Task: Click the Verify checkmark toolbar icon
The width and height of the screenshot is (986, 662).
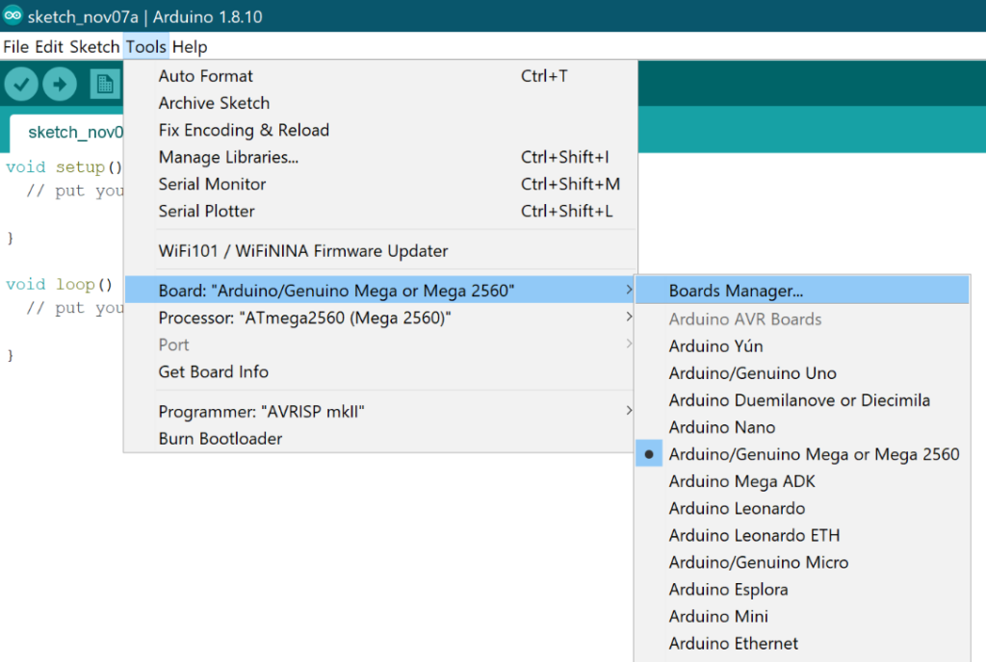Action: pyautogui.click(x=21, y=84)
